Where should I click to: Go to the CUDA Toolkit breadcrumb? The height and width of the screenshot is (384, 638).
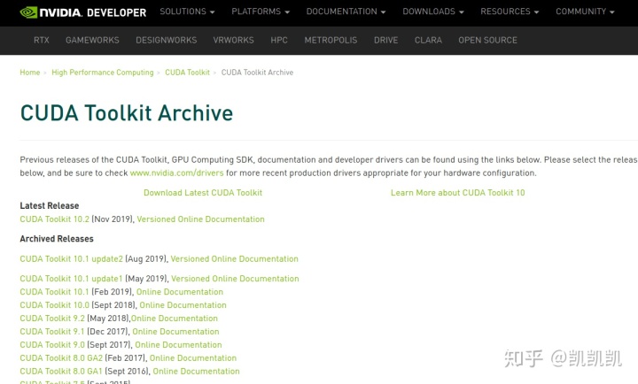[188, 73]
